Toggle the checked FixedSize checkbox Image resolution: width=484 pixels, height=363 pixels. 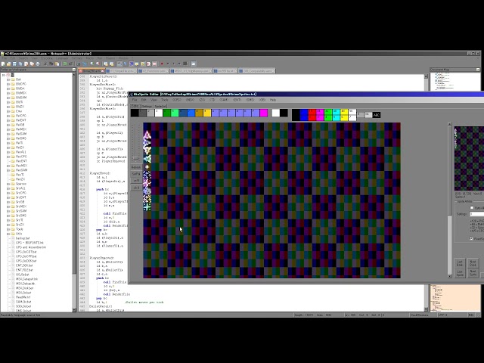[471, 239]
